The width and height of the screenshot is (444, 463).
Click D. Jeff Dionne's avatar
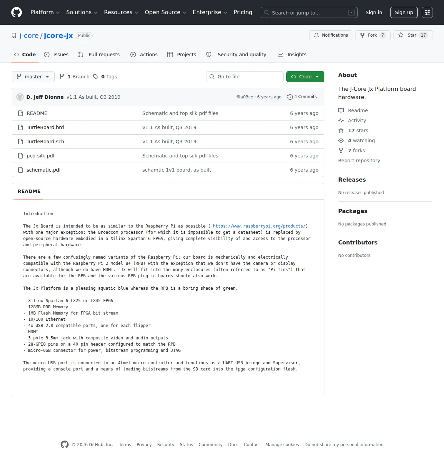pos(20,97)
